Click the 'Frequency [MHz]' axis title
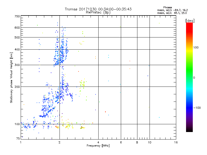The width and height of the screenshot is (207, 155). (98, 145)
